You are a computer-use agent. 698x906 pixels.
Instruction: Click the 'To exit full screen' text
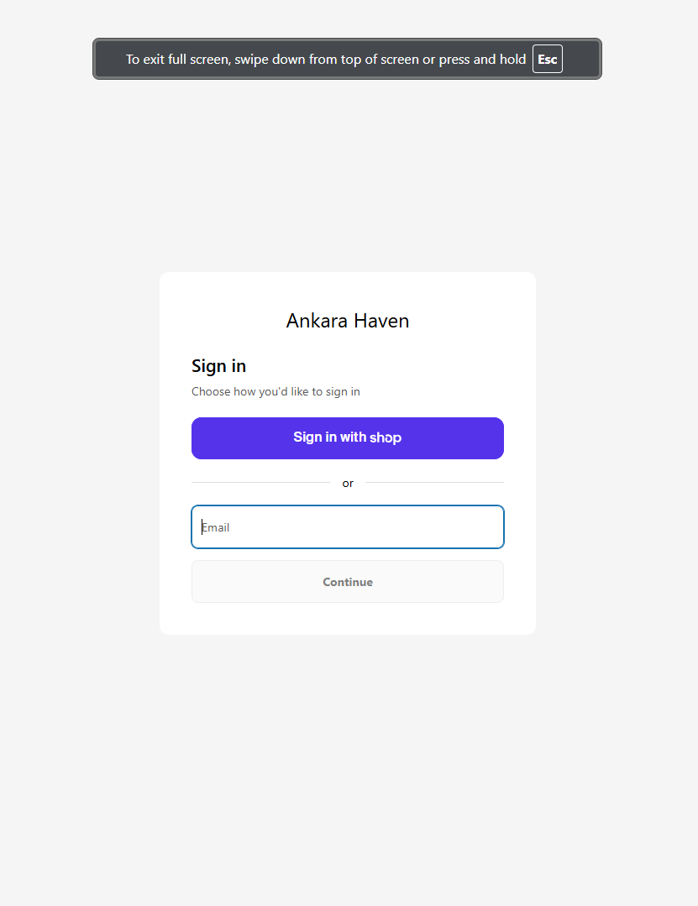click(x=178, y=60)
